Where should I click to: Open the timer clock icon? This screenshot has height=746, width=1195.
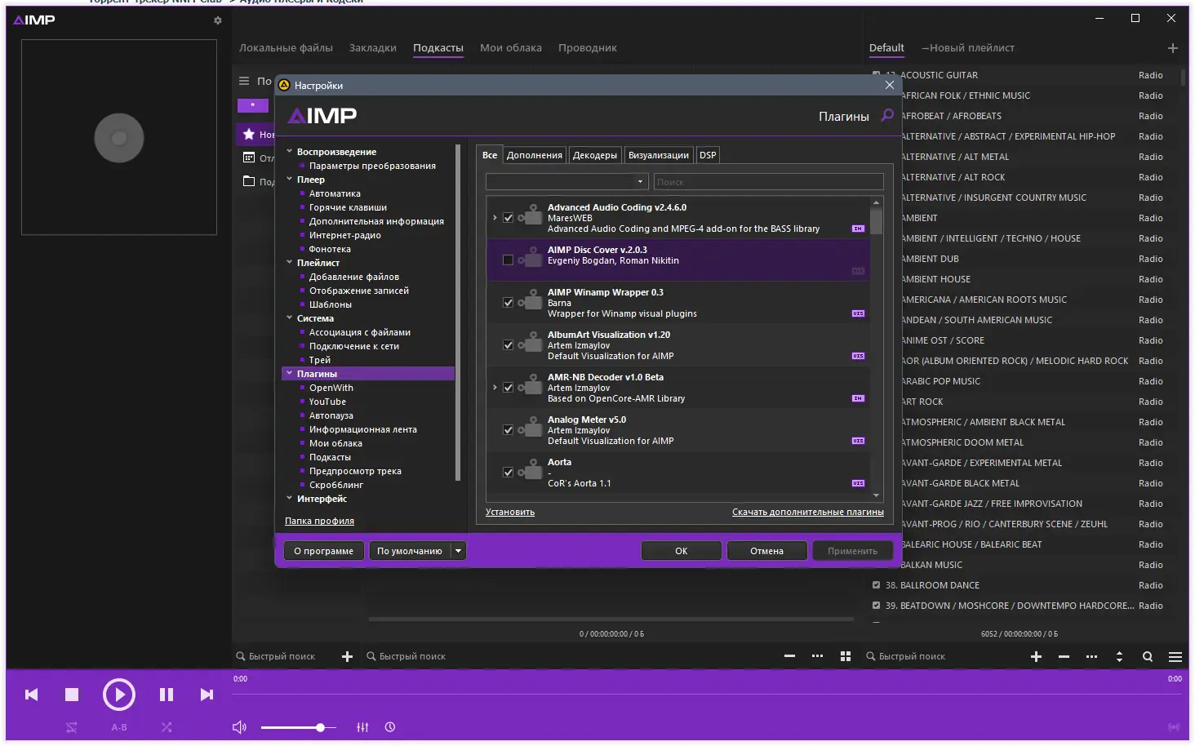390,727
